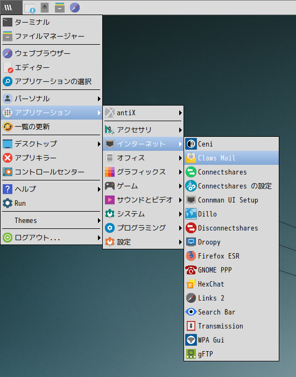Choose コントロールセンター from the main menu

tap(52, 172)
